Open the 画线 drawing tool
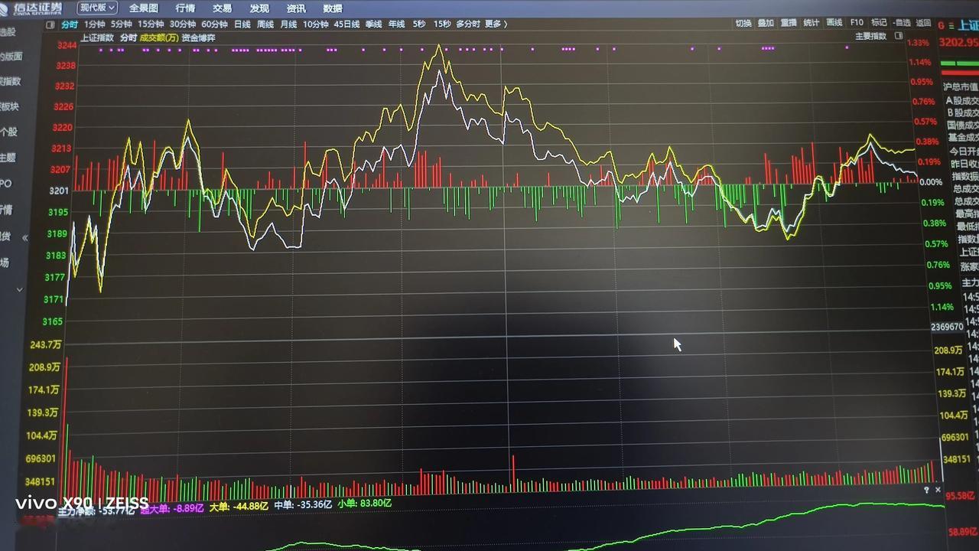Screen dimensions: 979x551 (x=834, y=23)
